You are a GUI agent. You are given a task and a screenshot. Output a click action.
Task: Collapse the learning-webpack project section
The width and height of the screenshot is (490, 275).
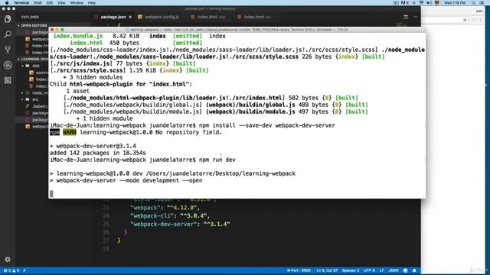coord(33,59)
